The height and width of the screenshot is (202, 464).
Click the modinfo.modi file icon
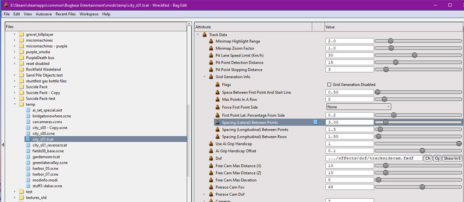pyautogui.click(x=28, y=180)
